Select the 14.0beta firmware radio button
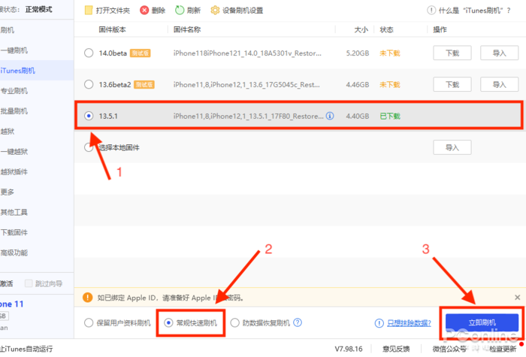526x357 pixels. tap(89, 53)
